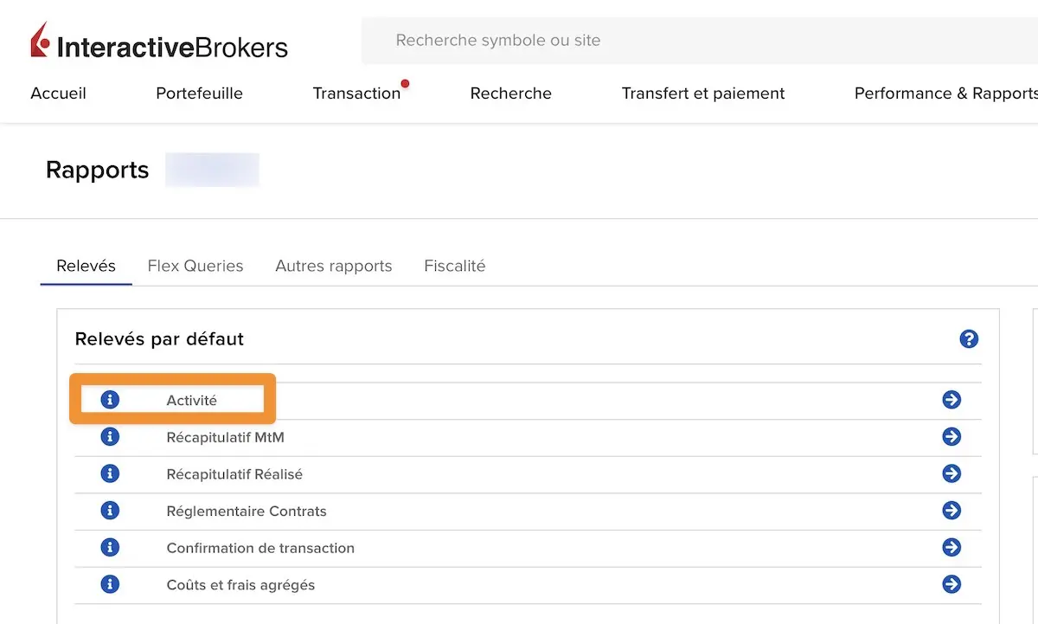1038x624 pixels.
Task: Click arrow icon for Récapitulatif Réalisé
Action: point(951,474)
